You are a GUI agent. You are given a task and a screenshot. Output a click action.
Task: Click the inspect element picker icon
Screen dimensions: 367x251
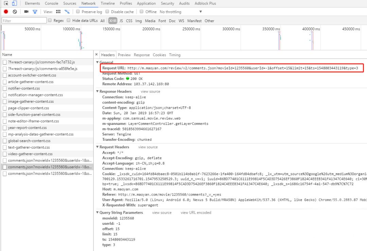click(6, 3)
